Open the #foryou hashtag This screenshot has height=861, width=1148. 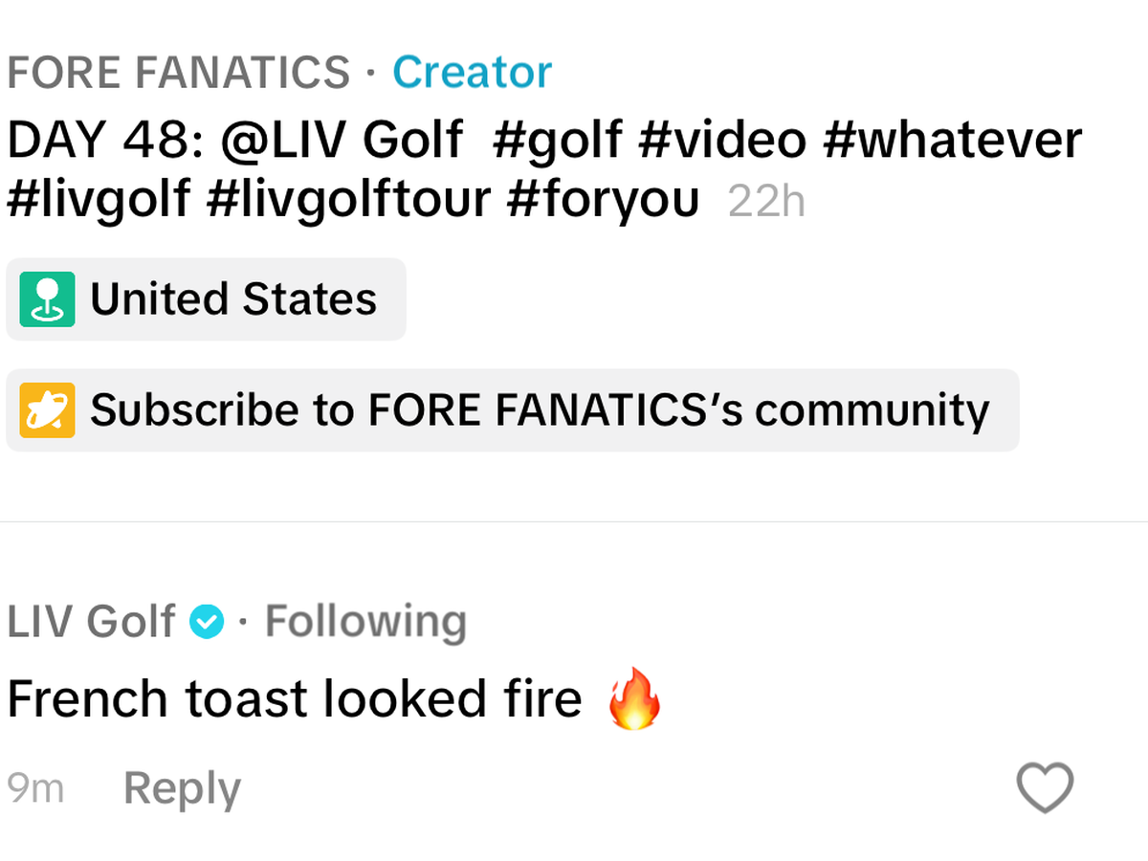pyautogui.click(x=603, y=200)
